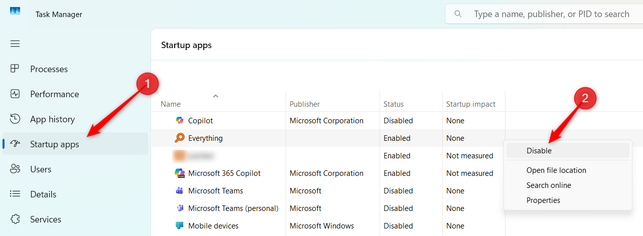Click the Details list icon
Image resolution: width=643 pixels, height=236 pixels.
pos(15,194)
